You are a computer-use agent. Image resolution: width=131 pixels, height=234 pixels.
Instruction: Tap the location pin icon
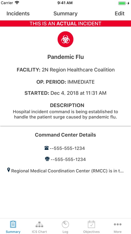(x=9, y=170)
